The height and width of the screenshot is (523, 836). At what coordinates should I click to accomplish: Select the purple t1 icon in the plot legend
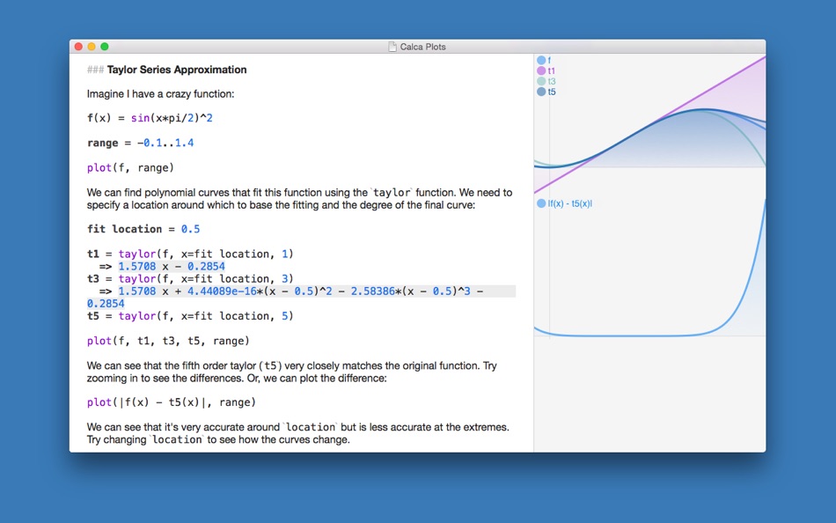coord(540,70)
